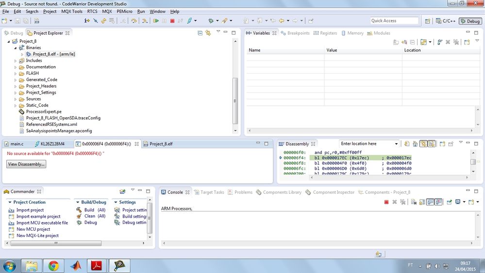485x273 pixels.
Task: Click the Flash programmer lightning icon
Action: 190,21
